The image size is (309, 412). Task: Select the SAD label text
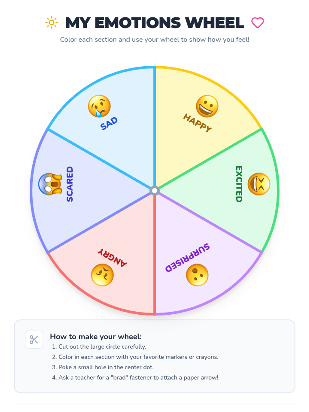point(109,123)
